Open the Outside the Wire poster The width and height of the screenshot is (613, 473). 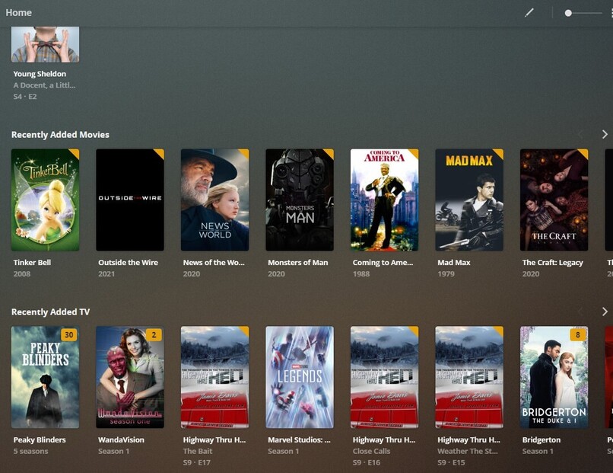130,200
